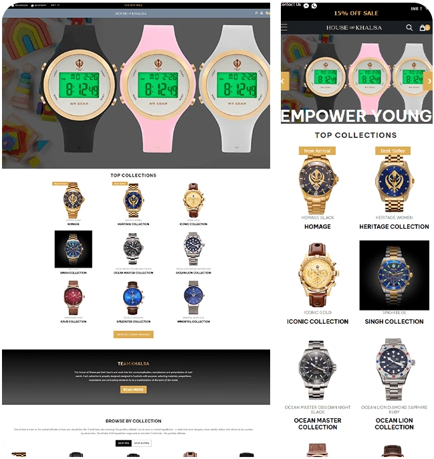The height and width of the screenshot is (459, 434).
Task: Open the WhatsApp icon in mobile top bar
Action: pyautogui.click(x=314, y=5)
